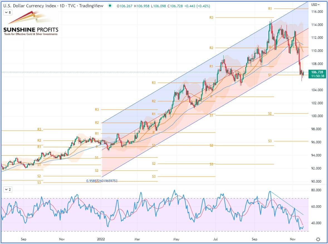328x244 pixels.
Task: Click the 100.000 price scale label
Action: click(x=317, y=116)
